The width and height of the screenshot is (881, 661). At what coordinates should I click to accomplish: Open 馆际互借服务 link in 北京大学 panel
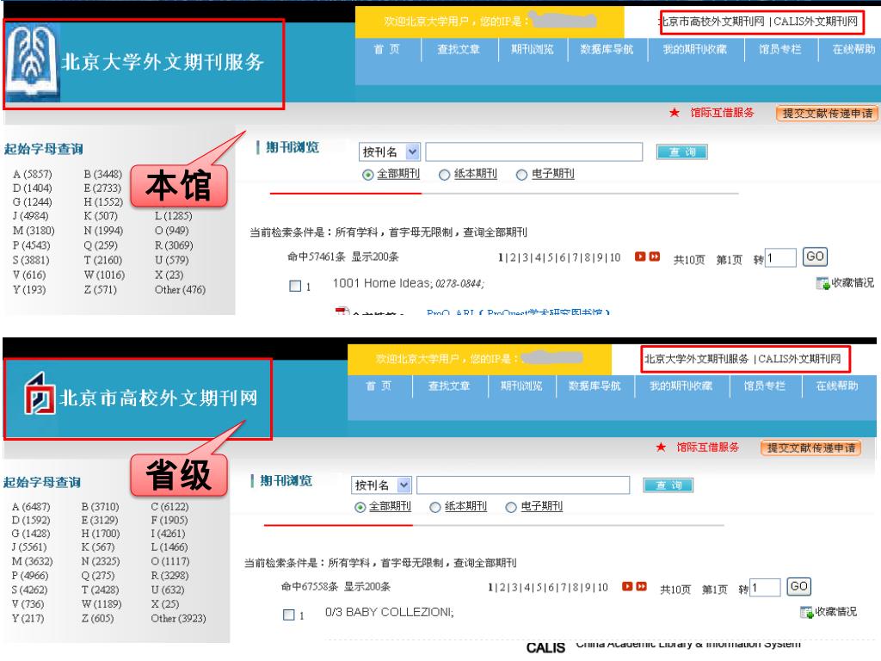point(722,113)
